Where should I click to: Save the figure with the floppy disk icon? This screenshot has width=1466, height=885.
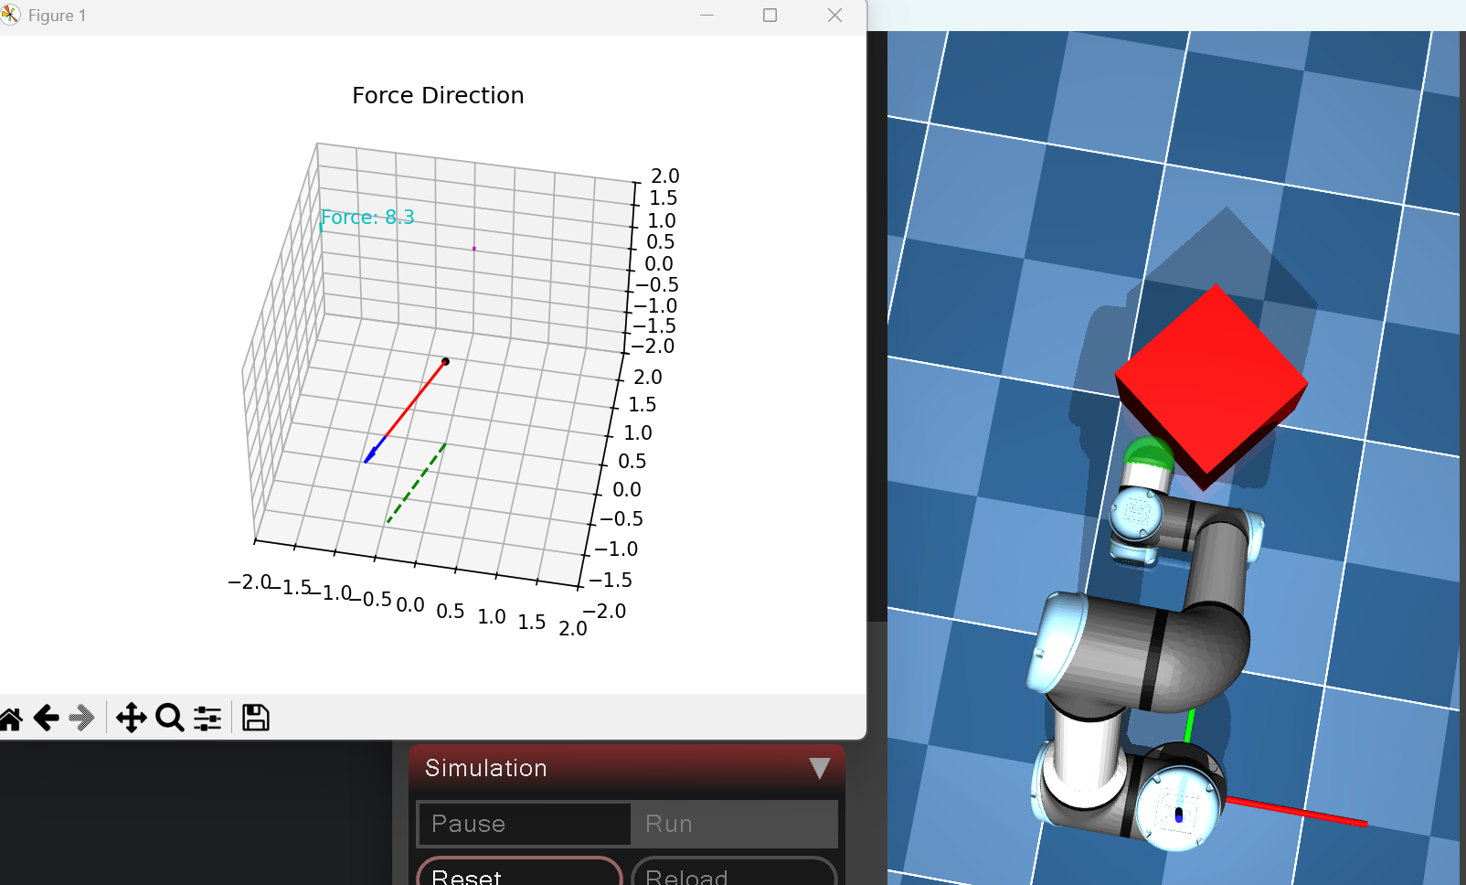255,718
